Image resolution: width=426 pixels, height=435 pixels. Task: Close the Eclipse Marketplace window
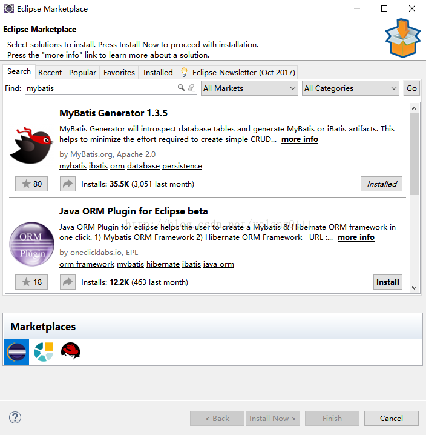pos(412,8)
